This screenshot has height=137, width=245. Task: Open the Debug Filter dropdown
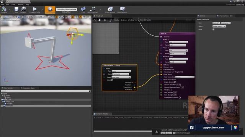click(67, 10)
